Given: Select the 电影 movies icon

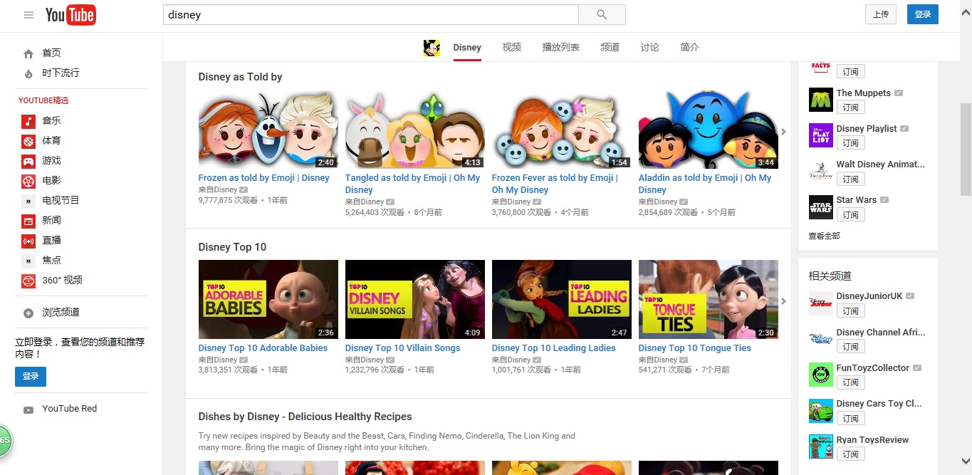Looking at the screenshot, I should pyautogui.click(x=28, y=181).
